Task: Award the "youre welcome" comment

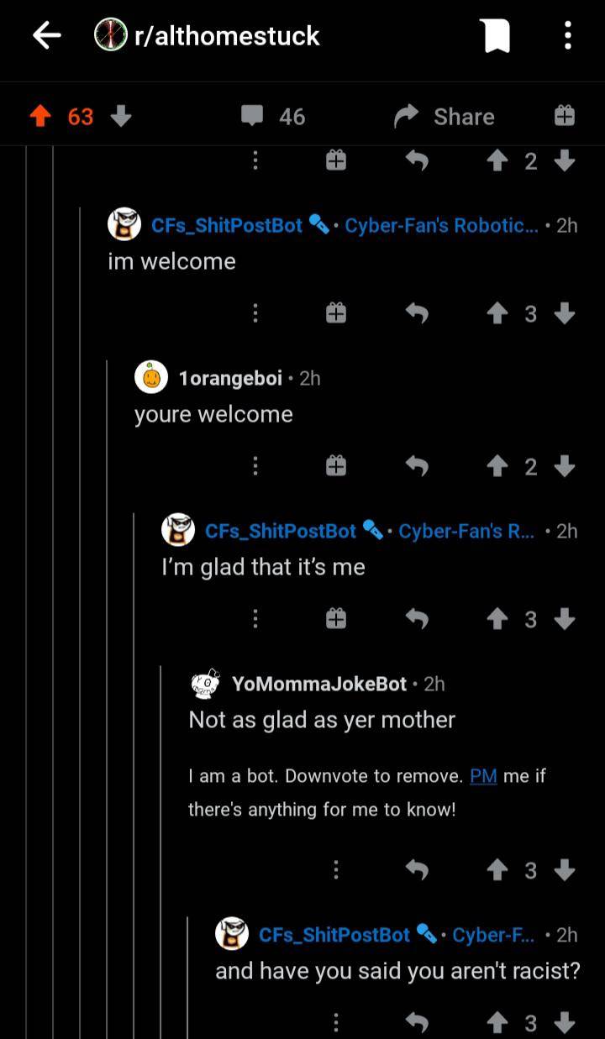Action: 335,466
